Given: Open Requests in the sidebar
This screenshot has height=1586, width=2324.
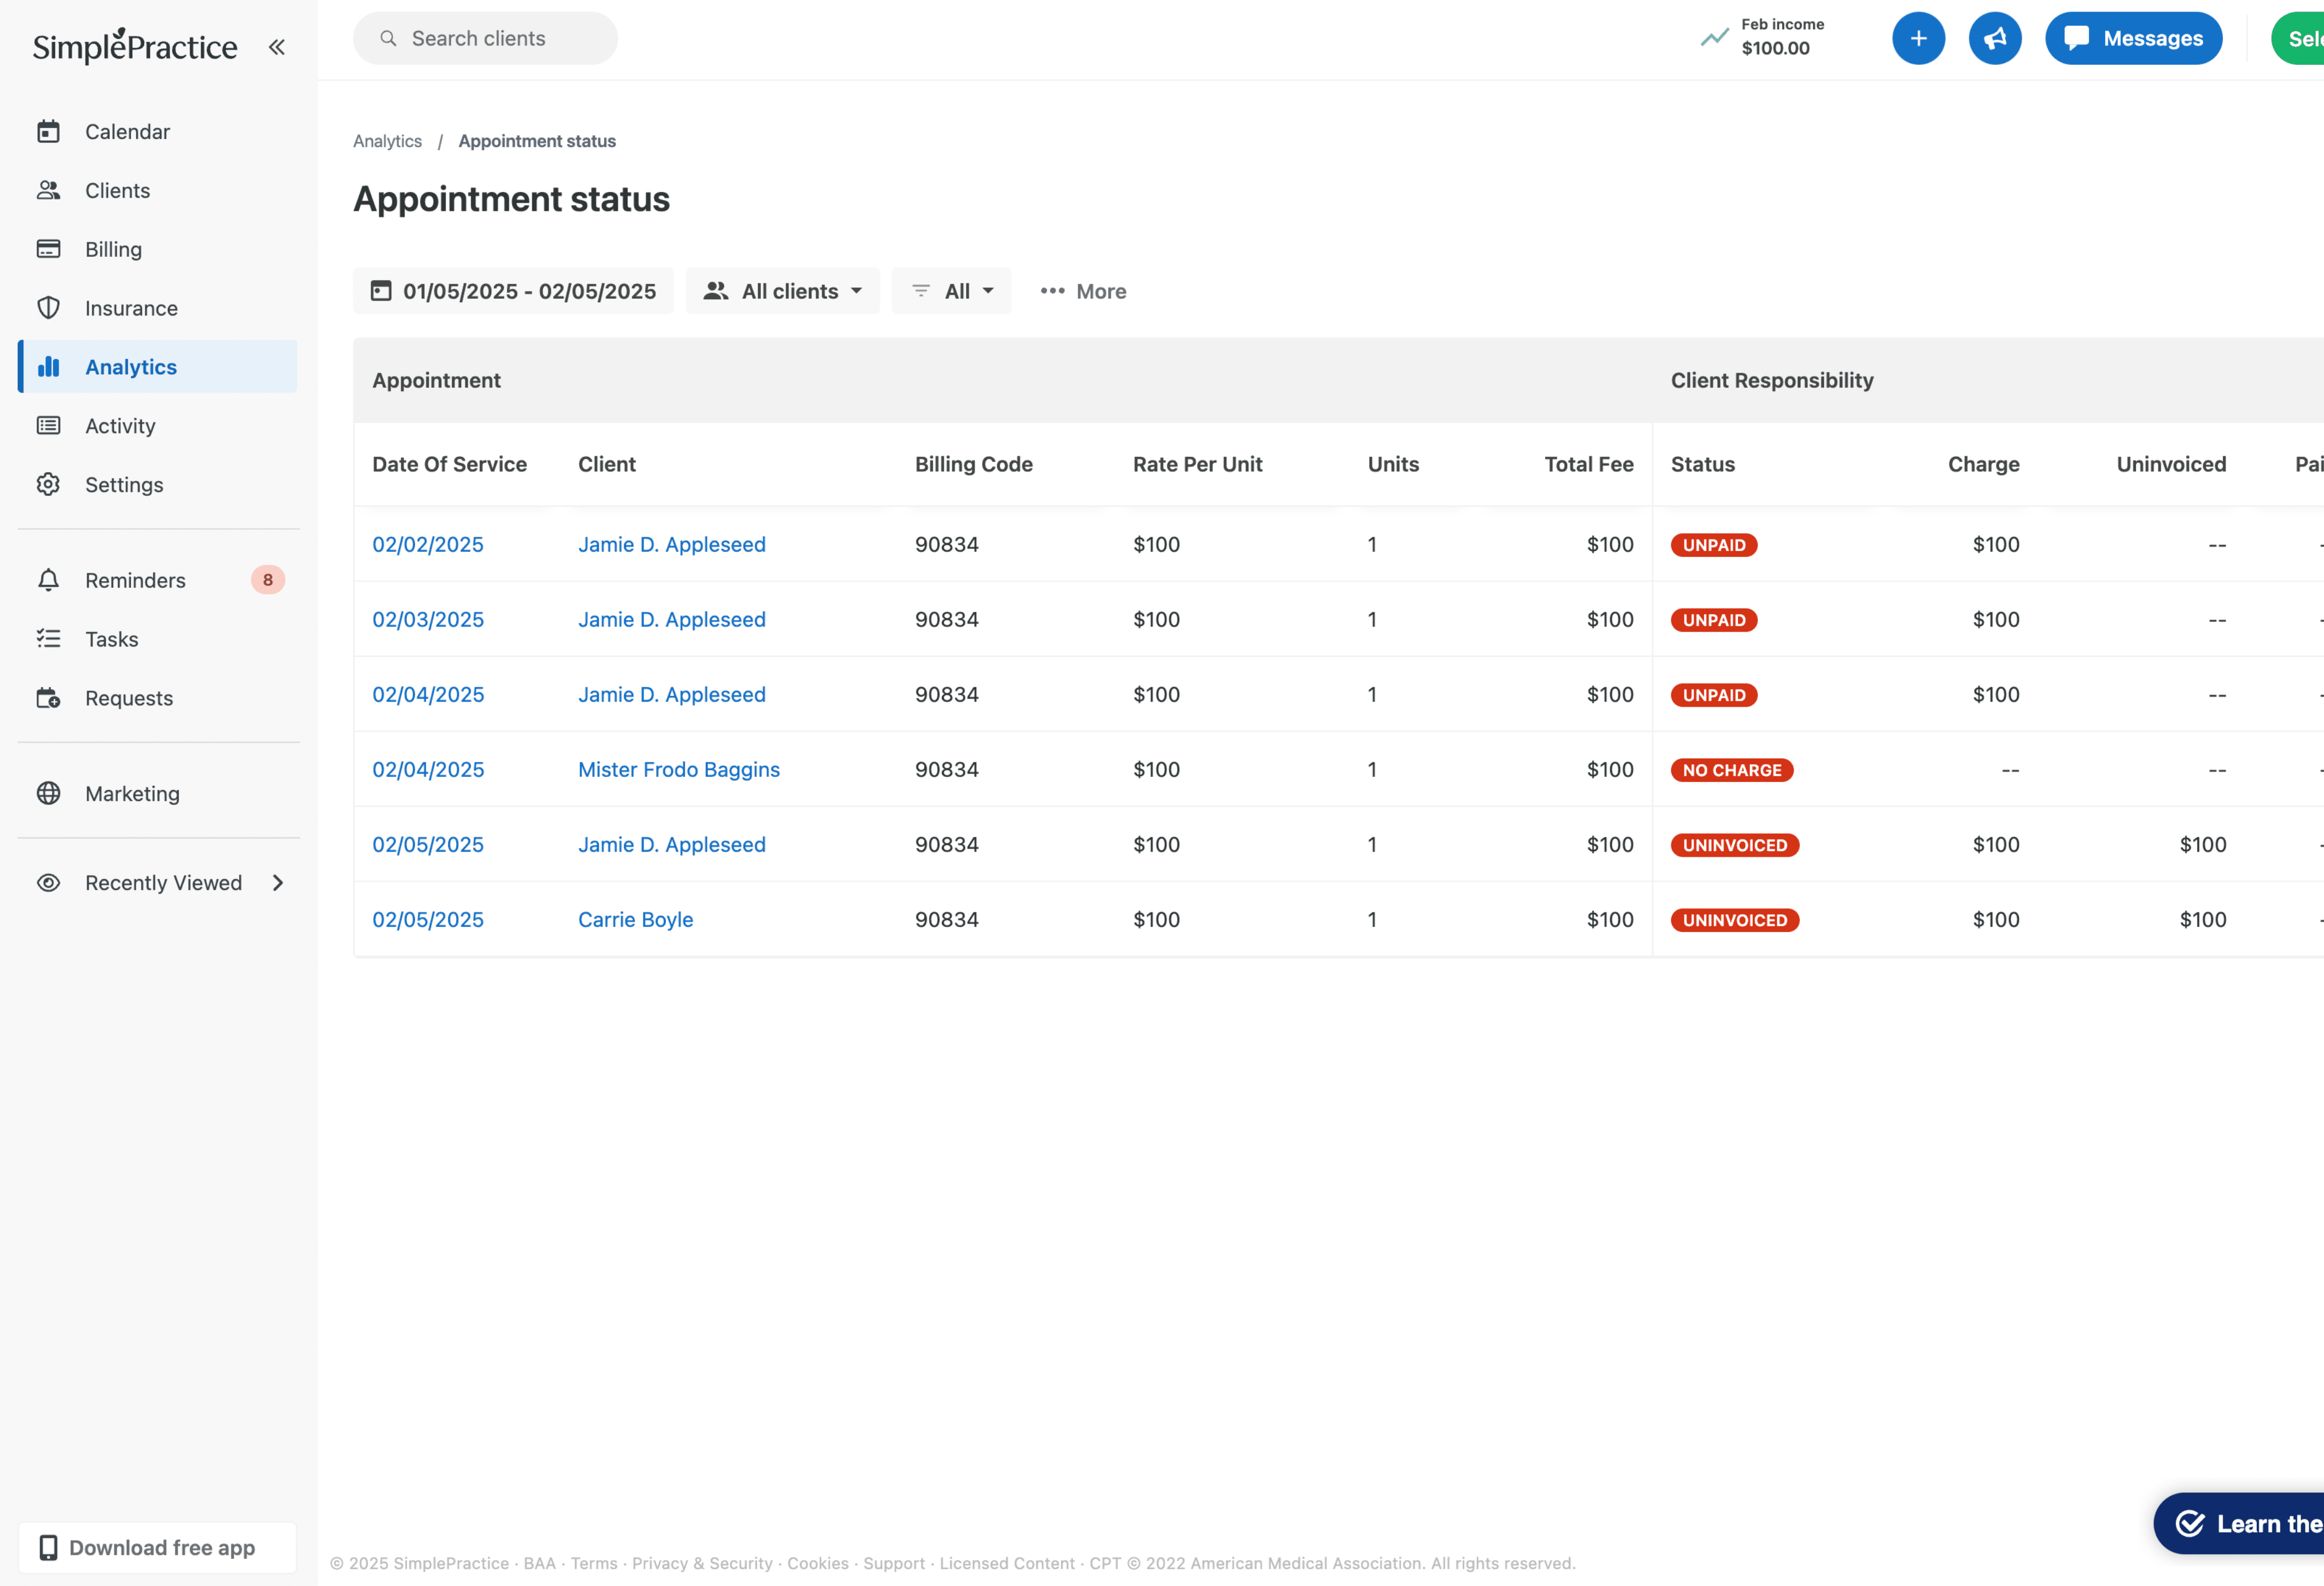Looking at the screenshot, I should click(x=129, y=698).
